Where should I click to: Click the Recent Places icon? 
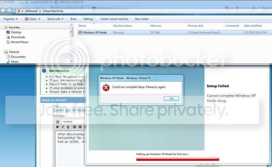pyautogui.click(x=8, y=42)
